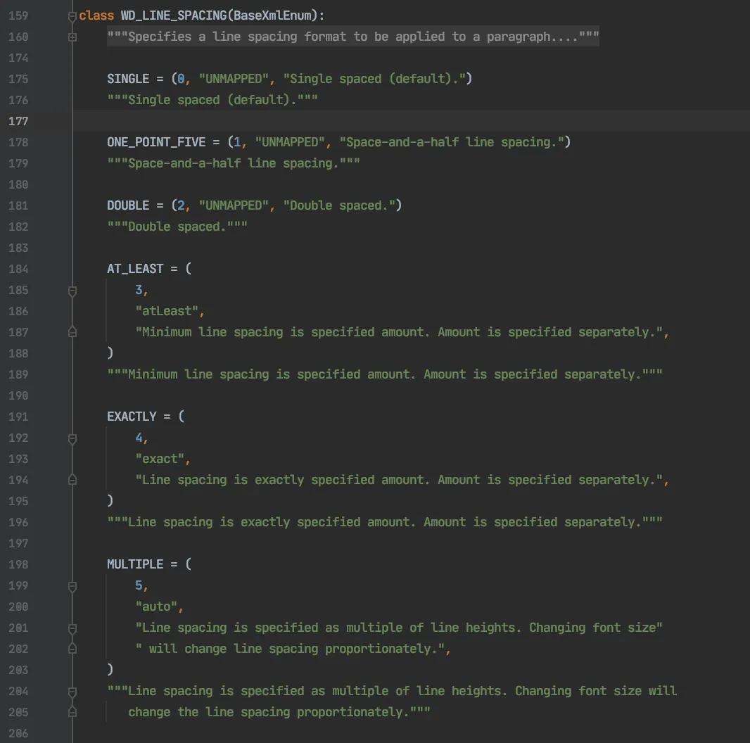Click the fold end marker at line 205
The width and height of the screenshot is (750, 743).
tap(72, 712)
